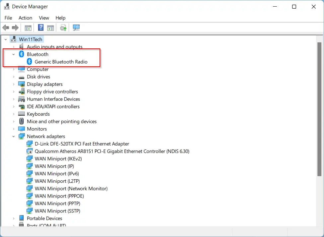Click the Update device driver toolbar icon
324x237 pixels.
coord(63,28)
